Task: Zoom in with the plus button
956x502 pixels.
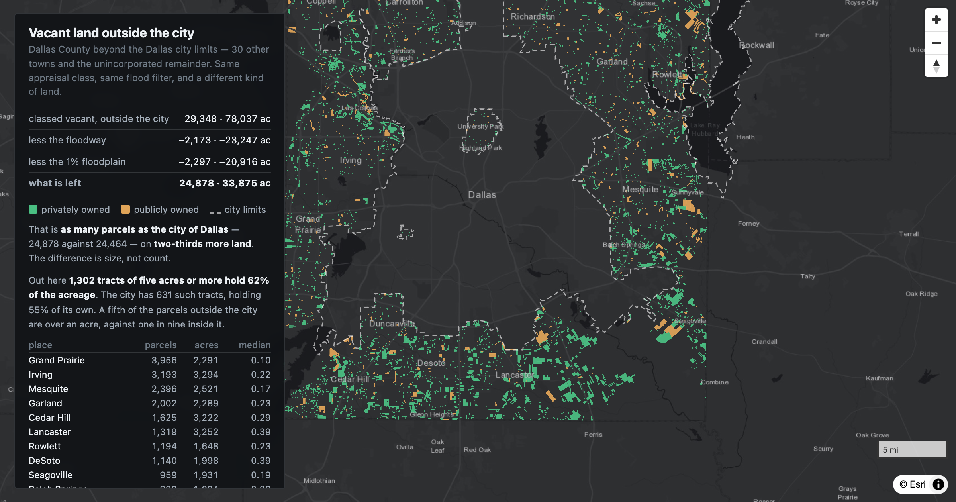Action: pos(936,20)
